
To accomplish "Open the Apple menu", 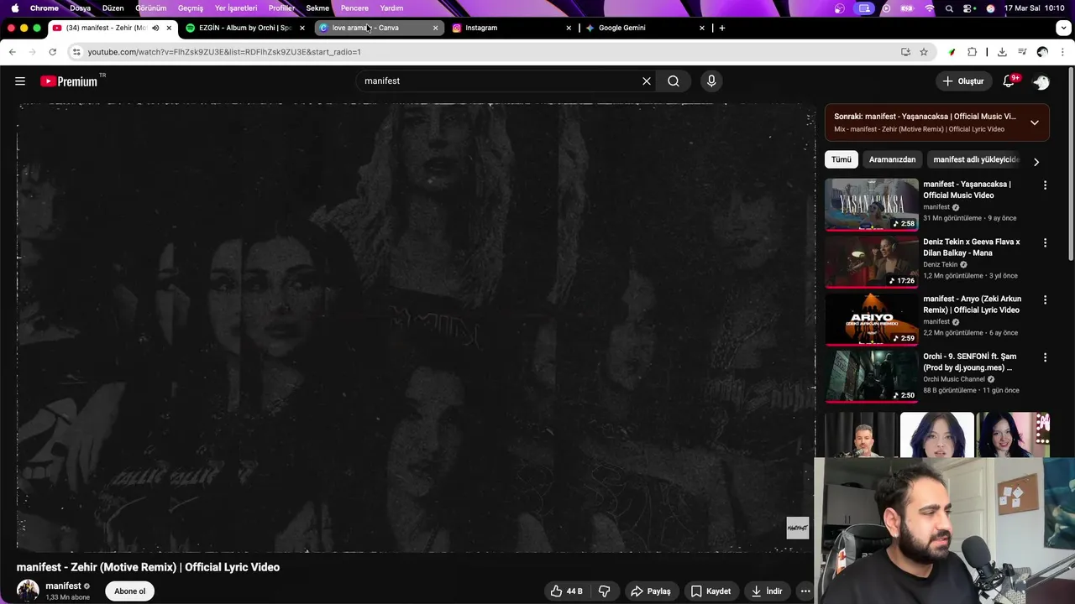I will coord(14,8).
